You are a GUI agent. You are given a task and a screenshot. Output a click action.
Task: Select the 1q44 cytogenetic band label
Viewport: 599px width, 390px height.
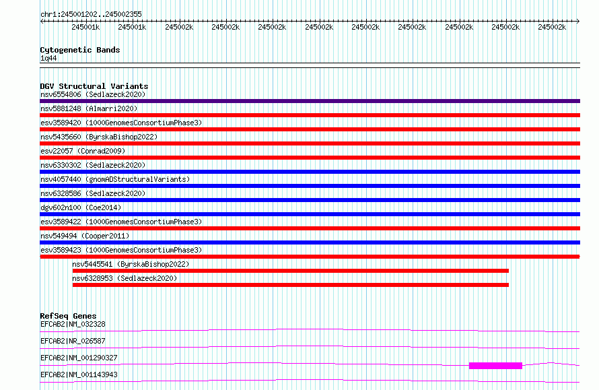(x=48, y=58)
